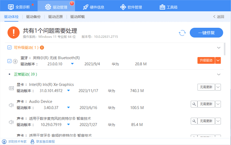Click the 求助技术专家 expert icon
Screen dimensions: 231x145
tap(4, 142)
